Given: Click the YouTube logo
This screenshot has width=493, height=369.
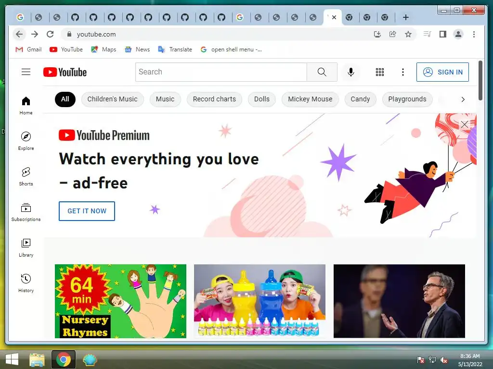Looking at the screenshot, I should (x=65, y=72).
